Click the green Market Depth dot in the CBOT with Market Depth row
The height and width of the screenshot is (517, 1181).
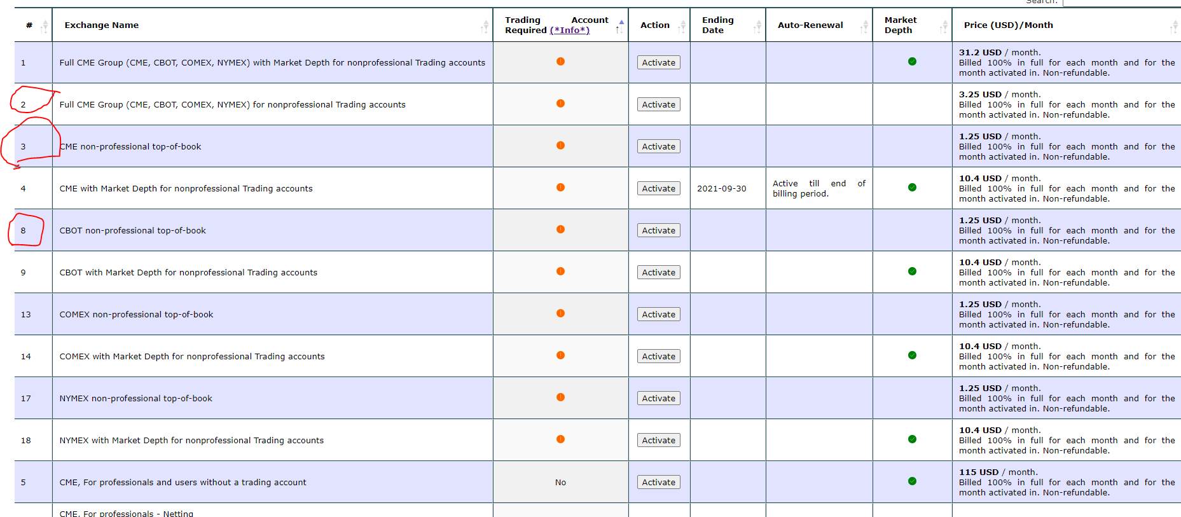tap(912, 272)
